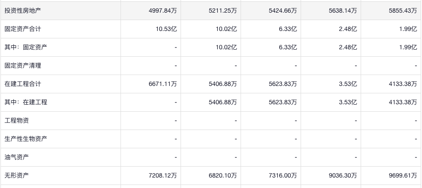The image size is (422, 188).
Task: Click the 3.53亿 value in 在建工程合计 row
Action: [348, 84]
